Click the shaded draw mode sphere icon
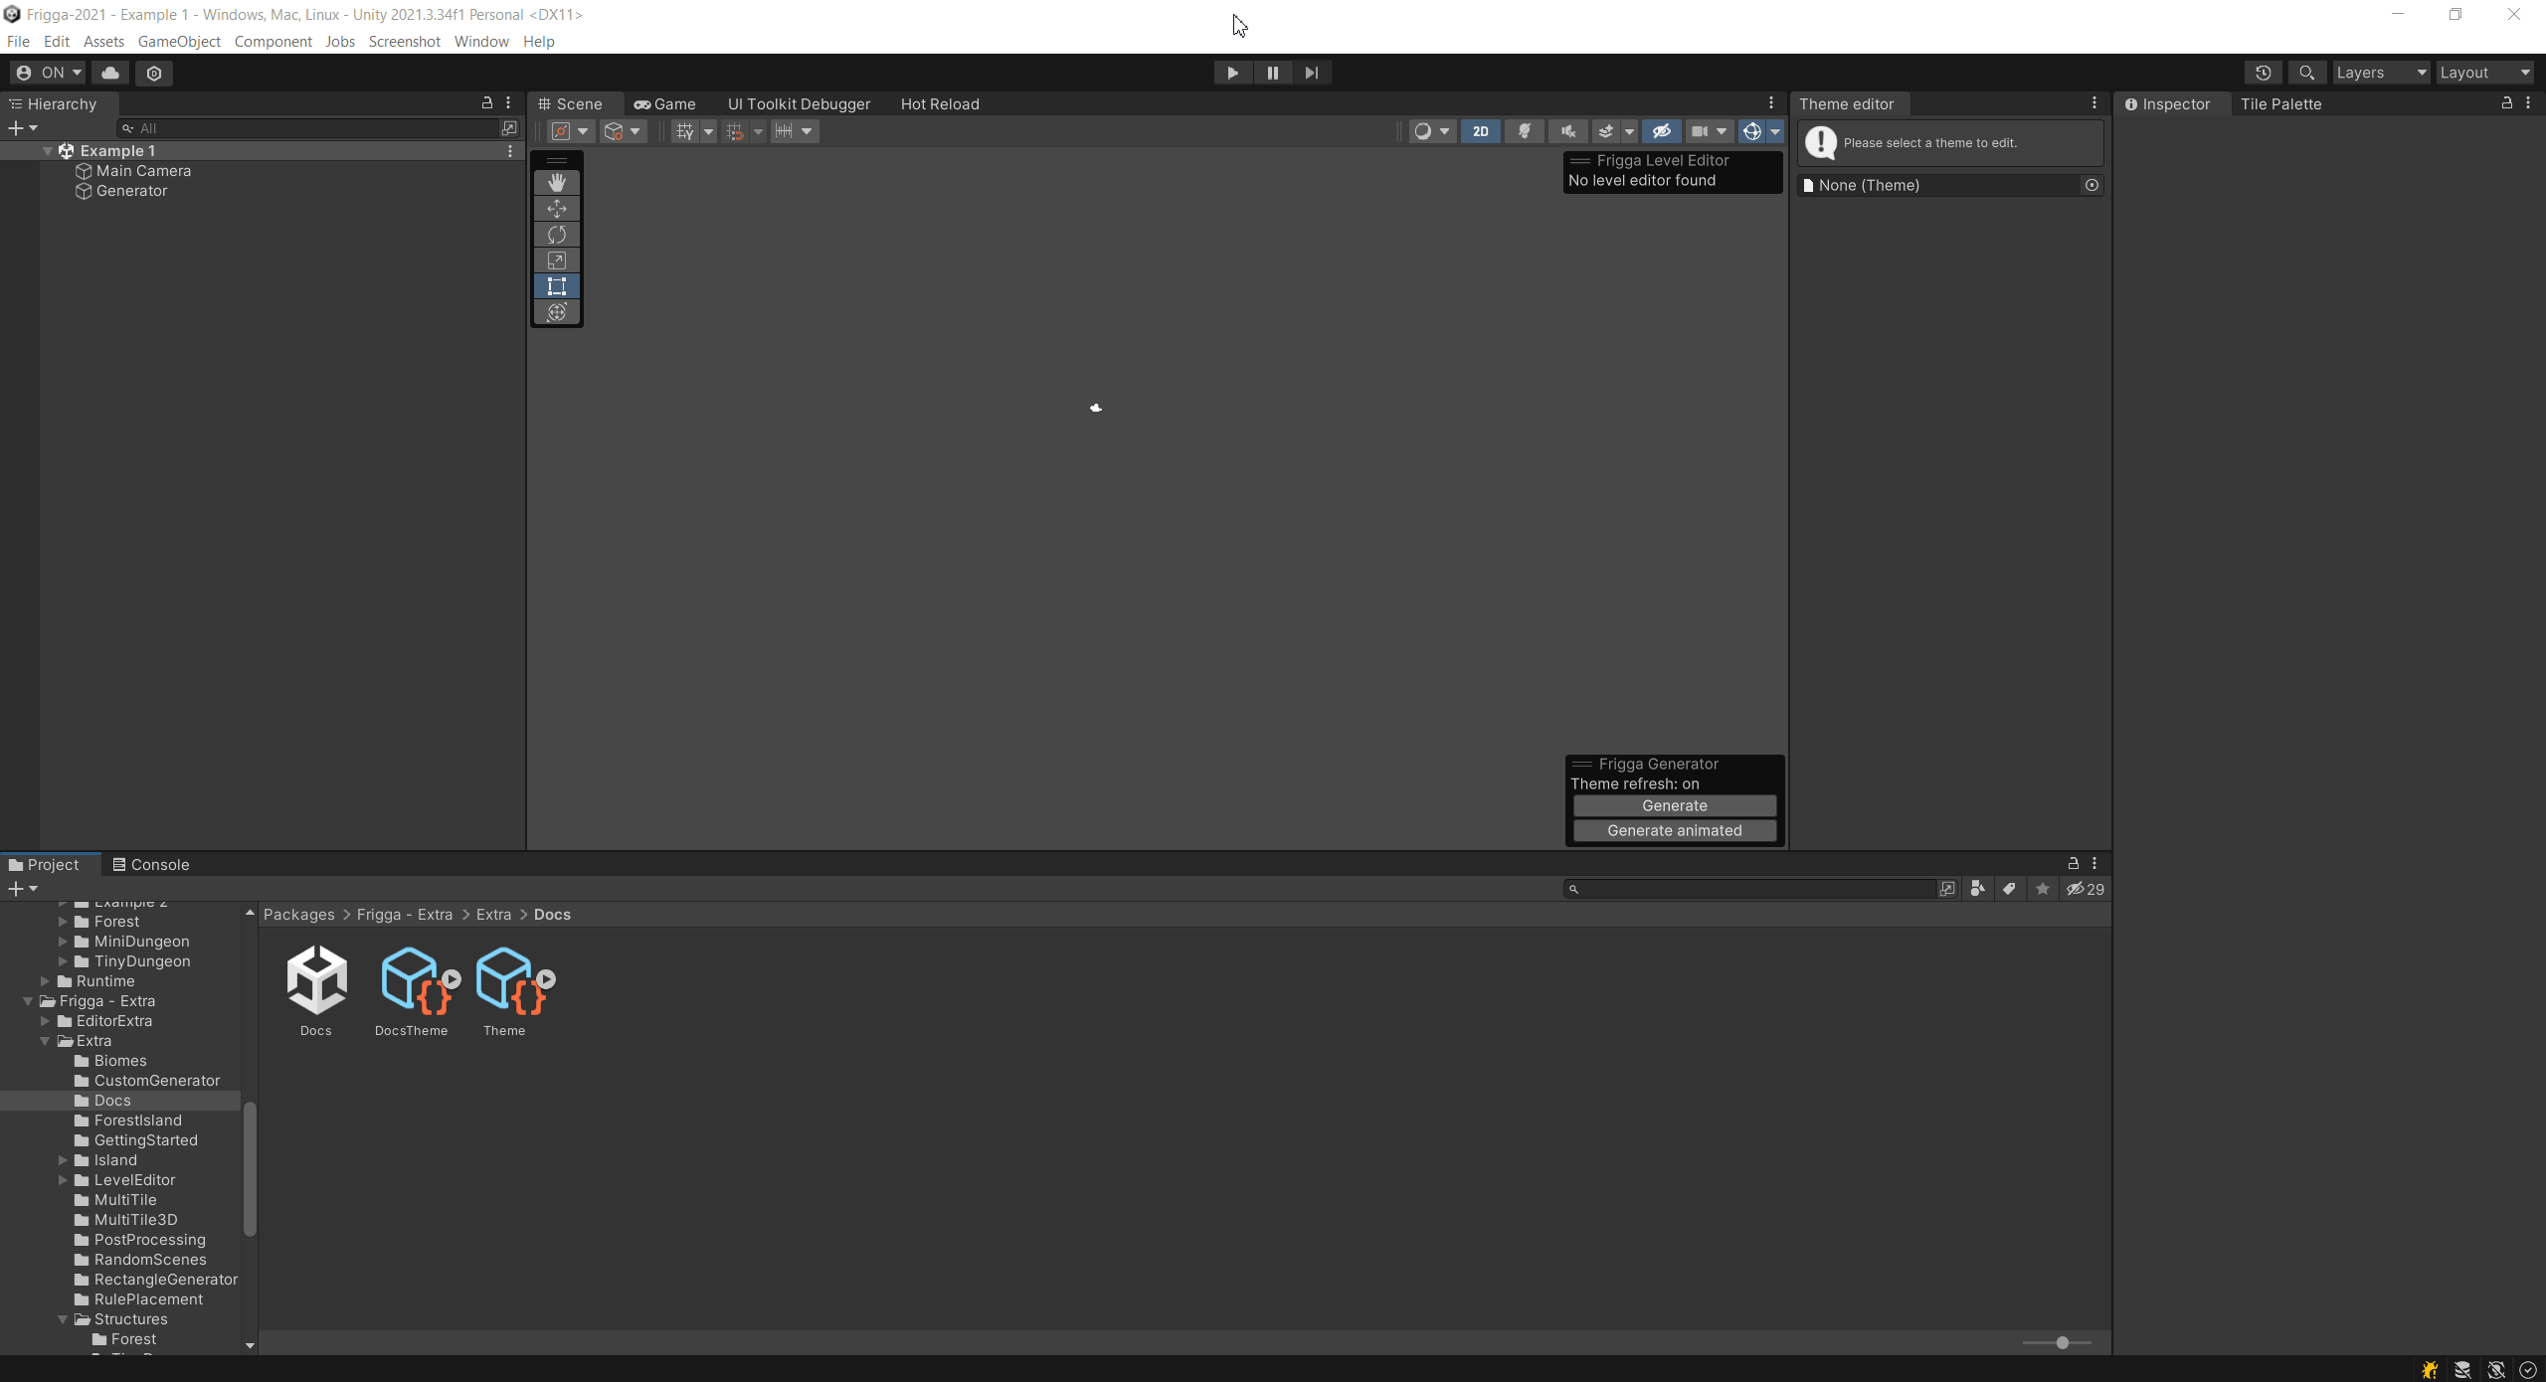 tap(1423, 131)
